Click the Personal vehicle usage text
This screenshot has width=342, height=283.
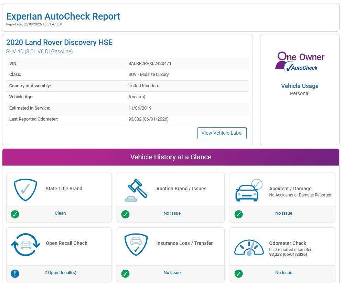click(300, 93)
